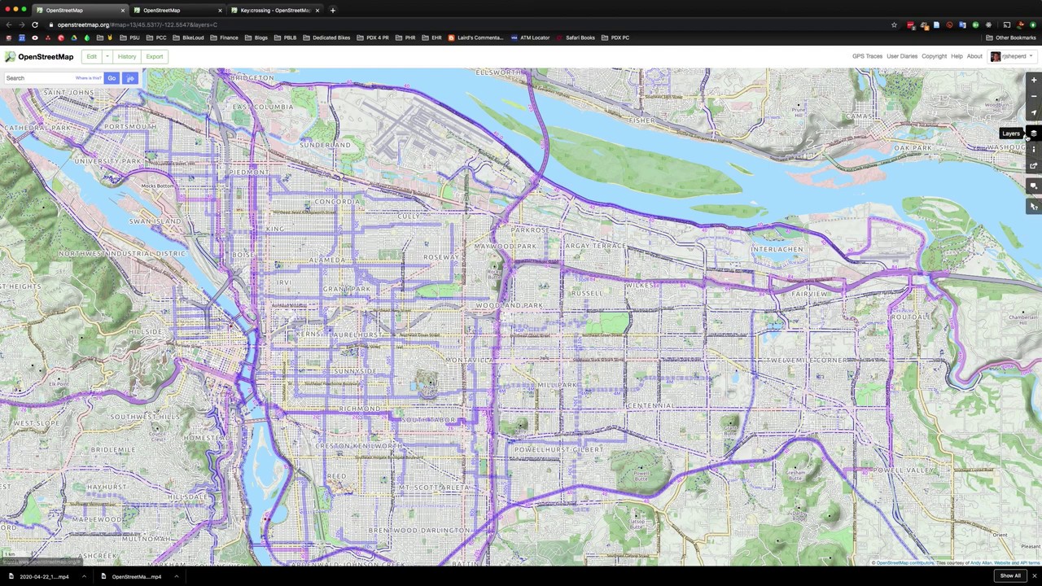Expand options for OpenStreetMa...mp4 download
Viewport: 1042px width, 586px height.
coord(176,576)
